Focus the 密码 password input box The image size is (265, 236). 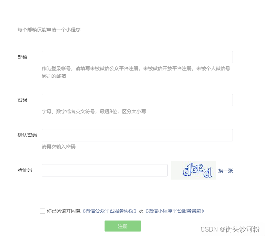(137, 100)
